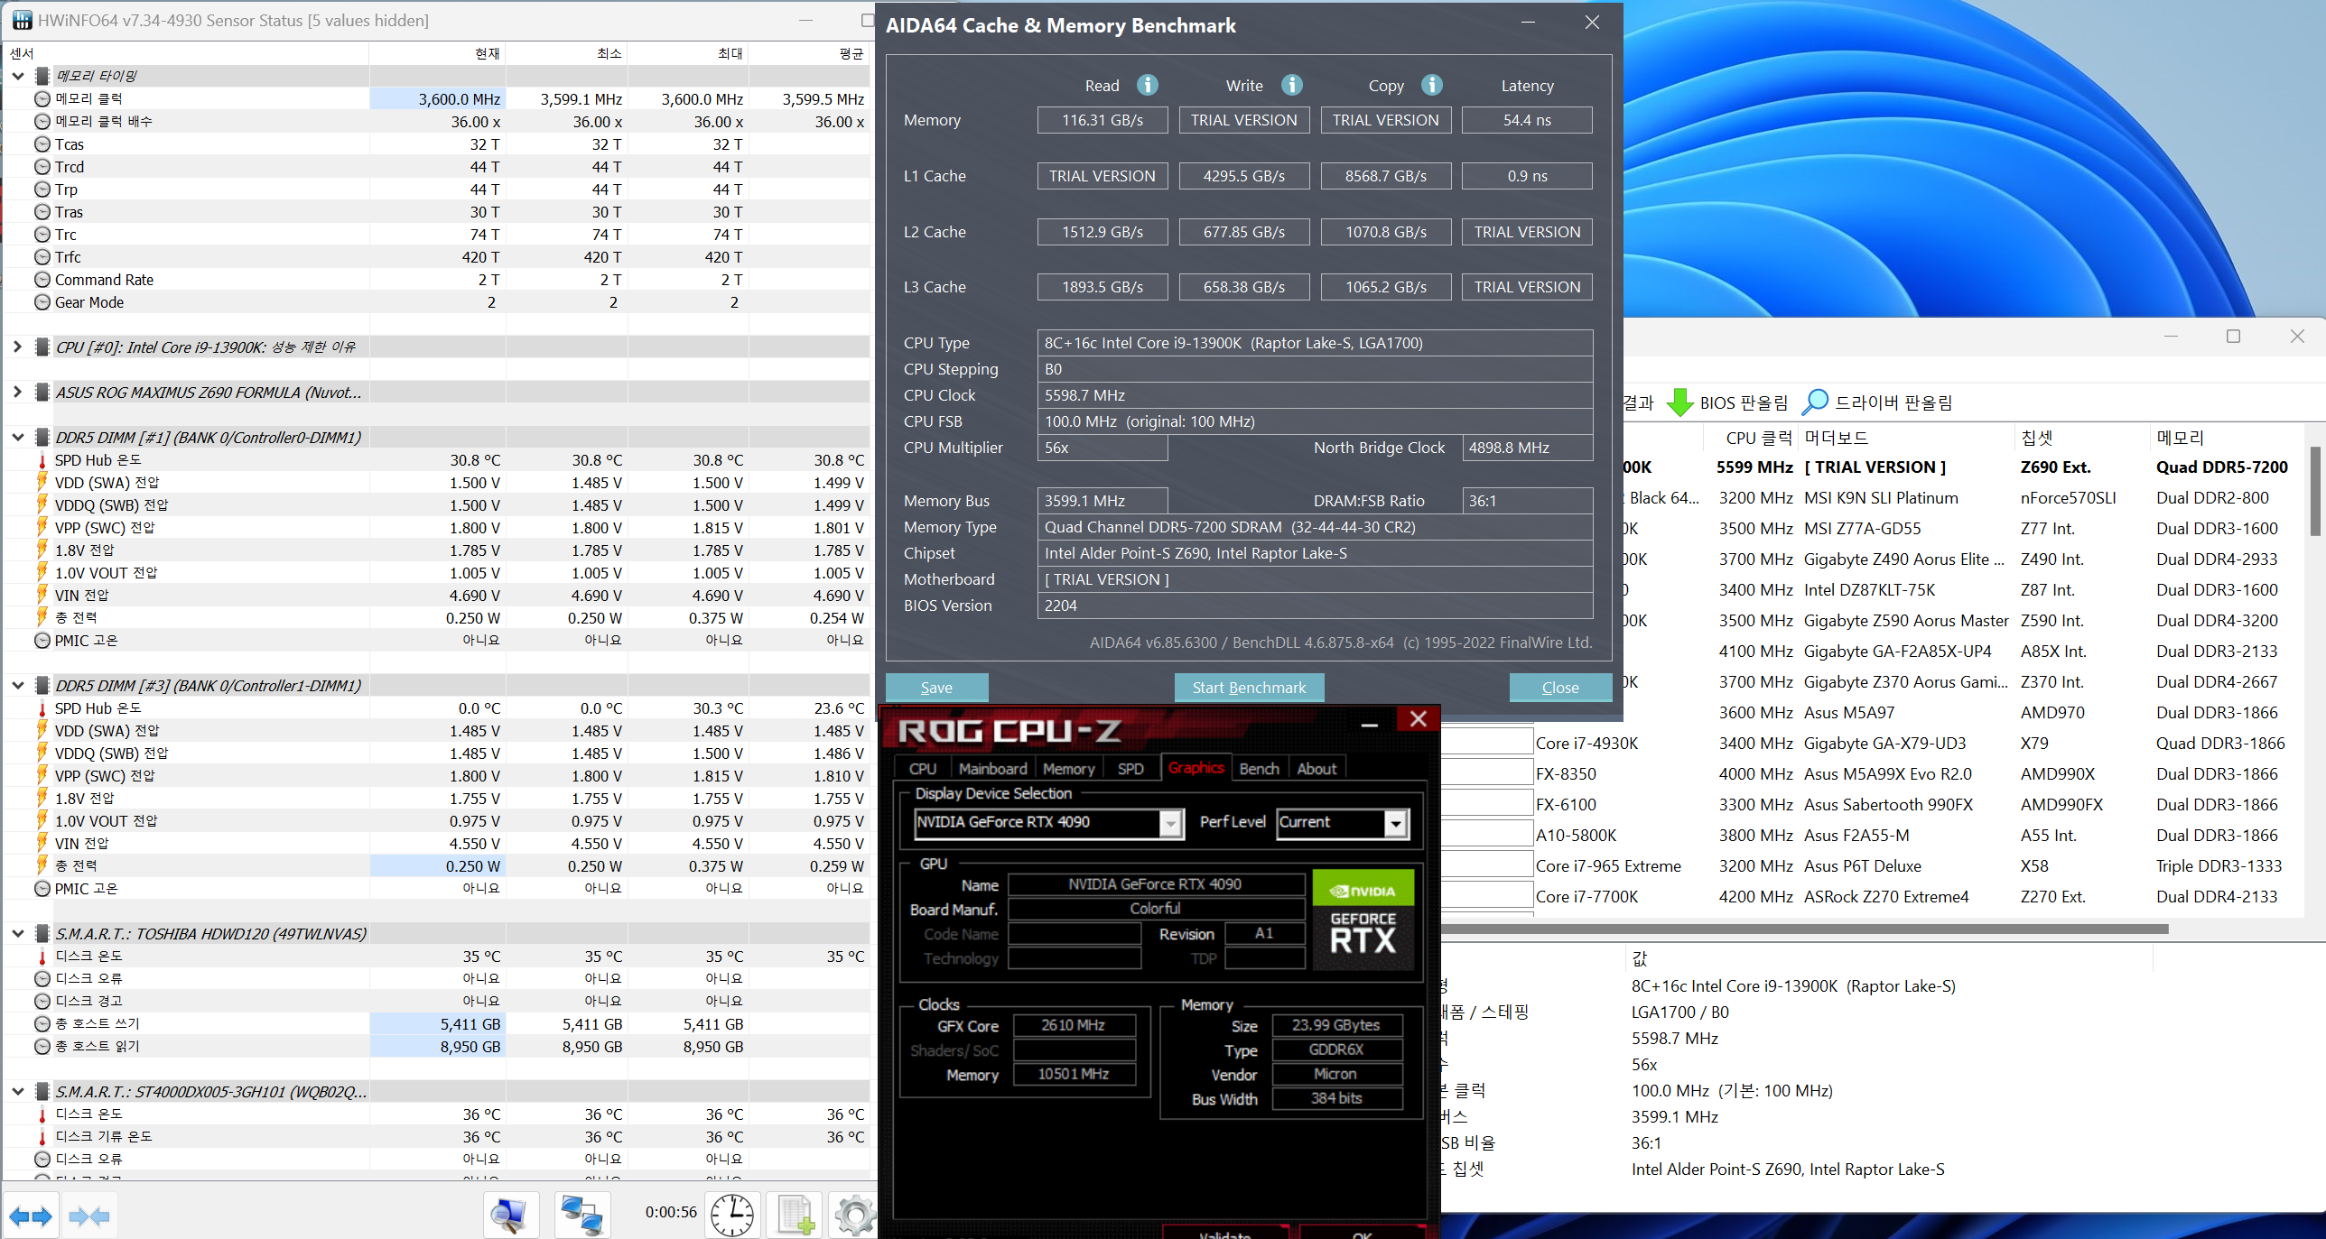Close the ROG CPU-Z window red X
This screenshot has width=2326, height=1239.
[x=1418, y=718]
